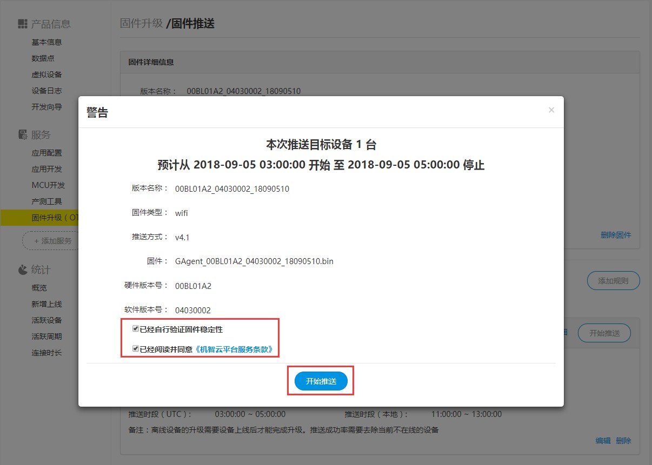
Task: Click the 产品信息 section icon
Action: (22, 24)
